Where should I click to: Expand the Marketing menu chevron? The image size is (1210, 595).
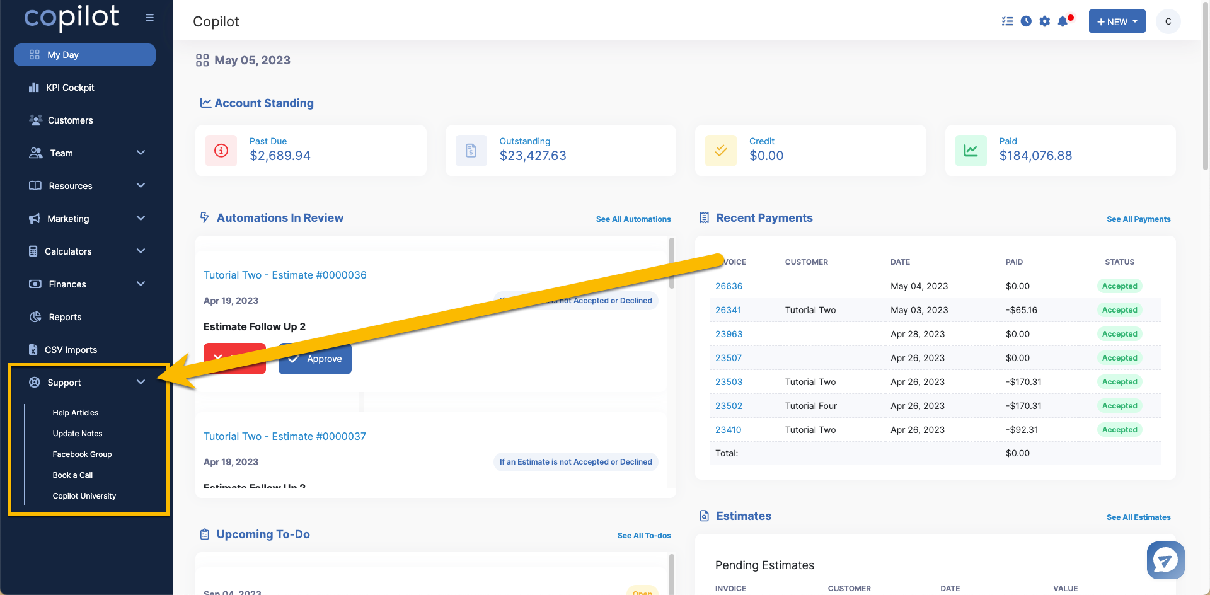tap(141, 219)
